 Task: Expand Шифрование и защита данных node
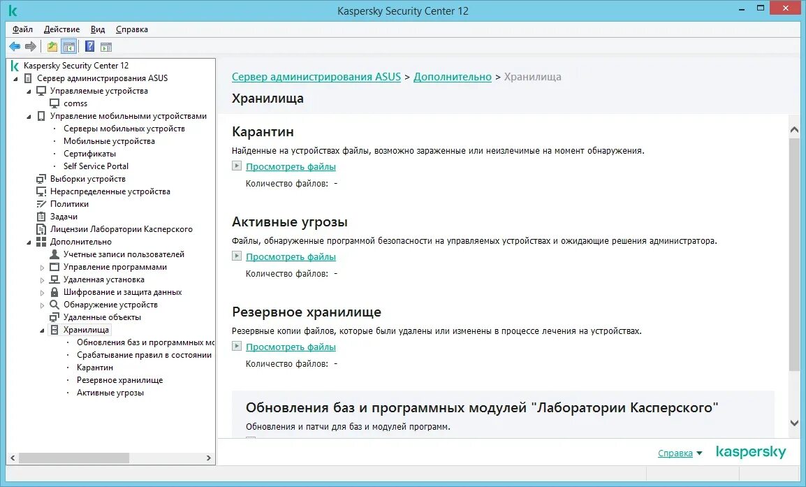(x=42, y=293)
